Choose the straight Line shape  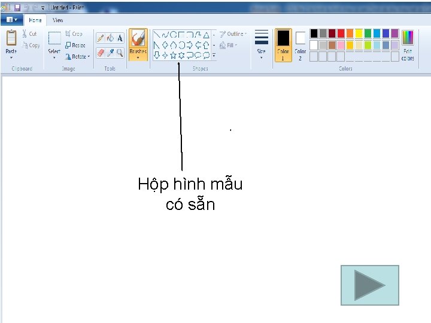(157, 35)
